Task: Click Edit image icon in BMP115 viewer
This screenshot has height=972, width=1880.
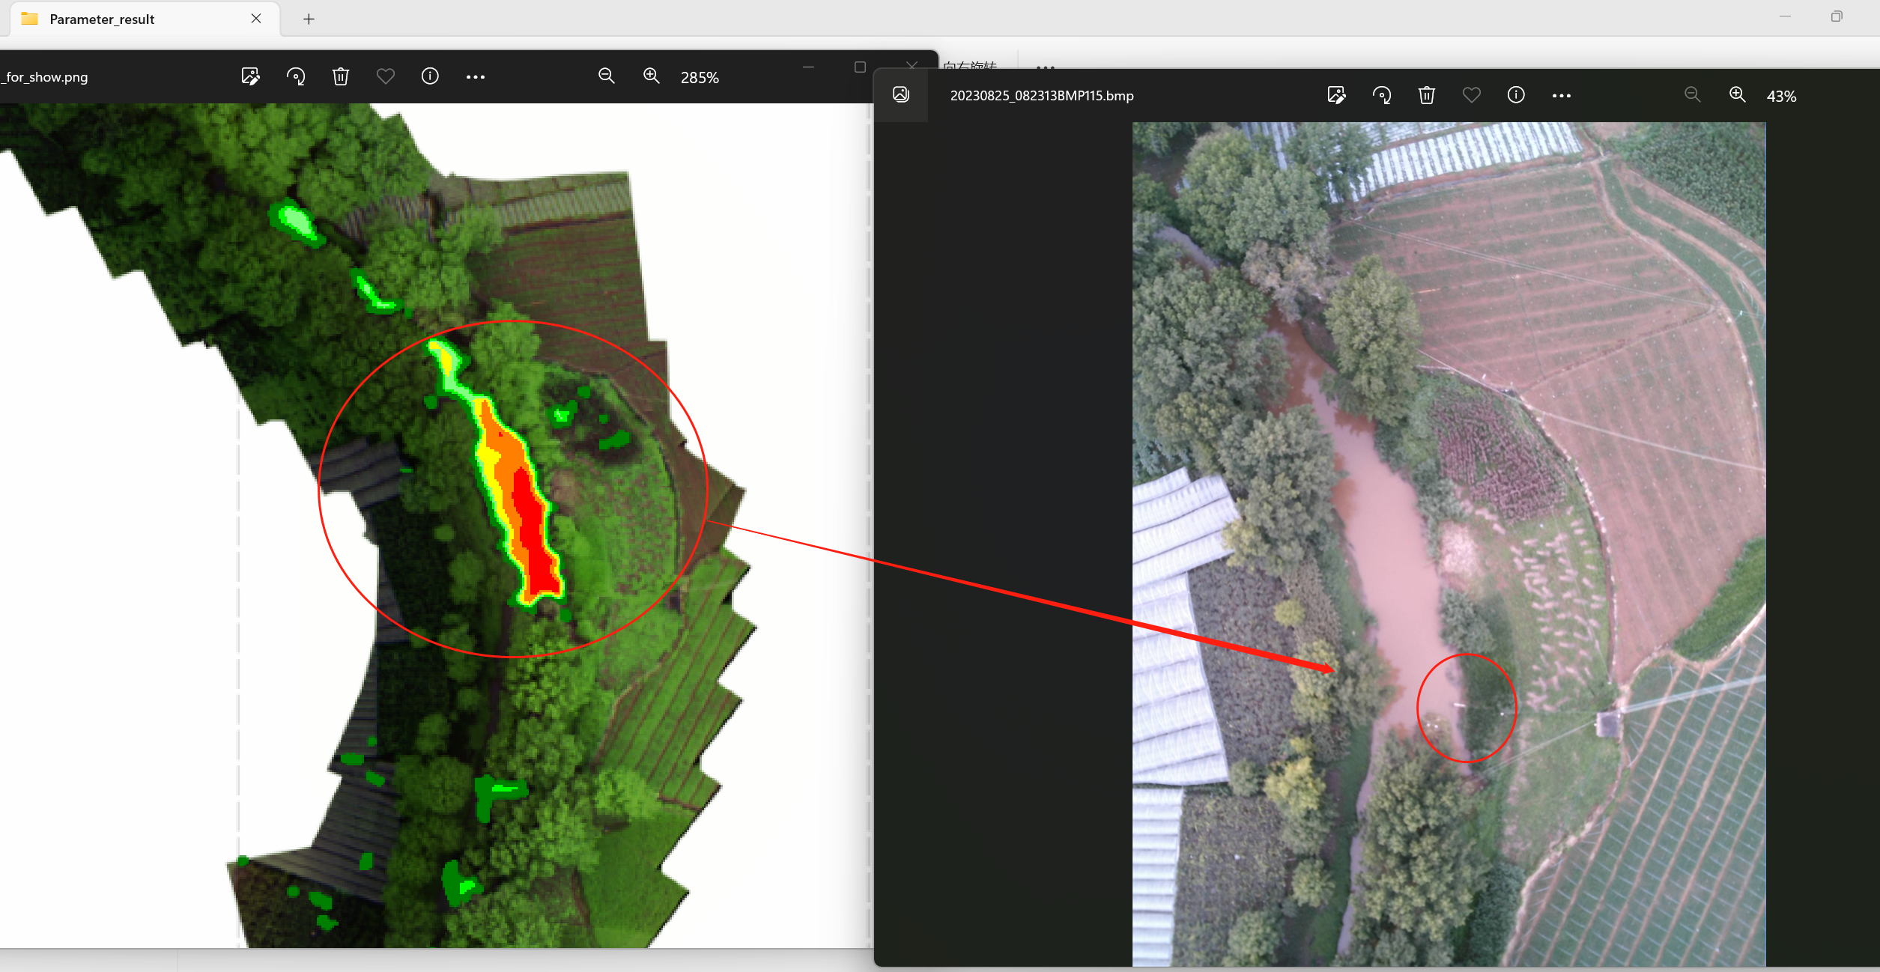Action: tap(1336, 95)
